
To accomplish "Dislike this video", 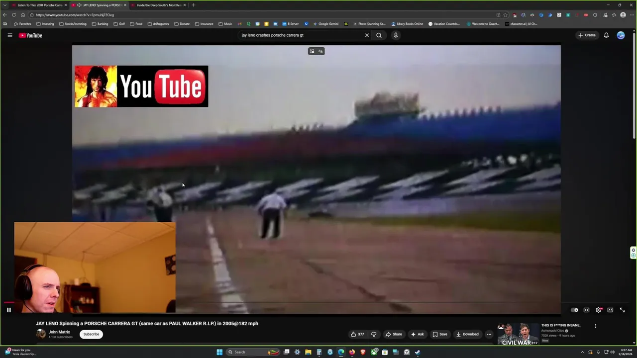I will 374,334.
